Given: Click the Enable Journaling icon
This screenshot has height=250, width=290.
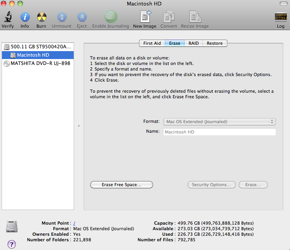Looking at the screenshot, I should (111, 17).
